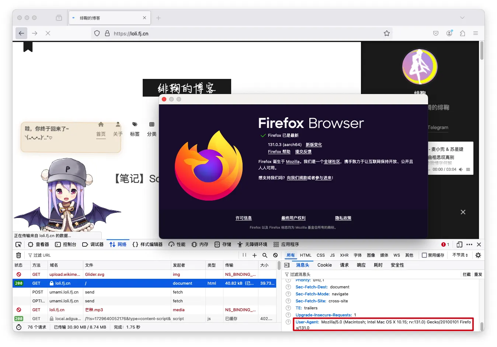The width and height of the screenshot is (497, 347).
Task: Clear network log with trash icon
Action: [18, 255]
